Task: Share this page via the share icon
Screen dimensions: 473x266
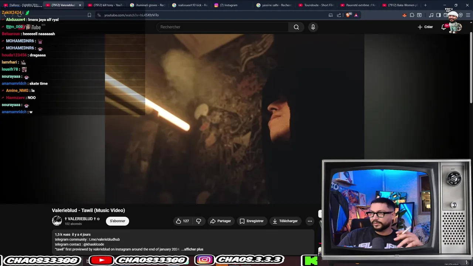Action: 339,15
